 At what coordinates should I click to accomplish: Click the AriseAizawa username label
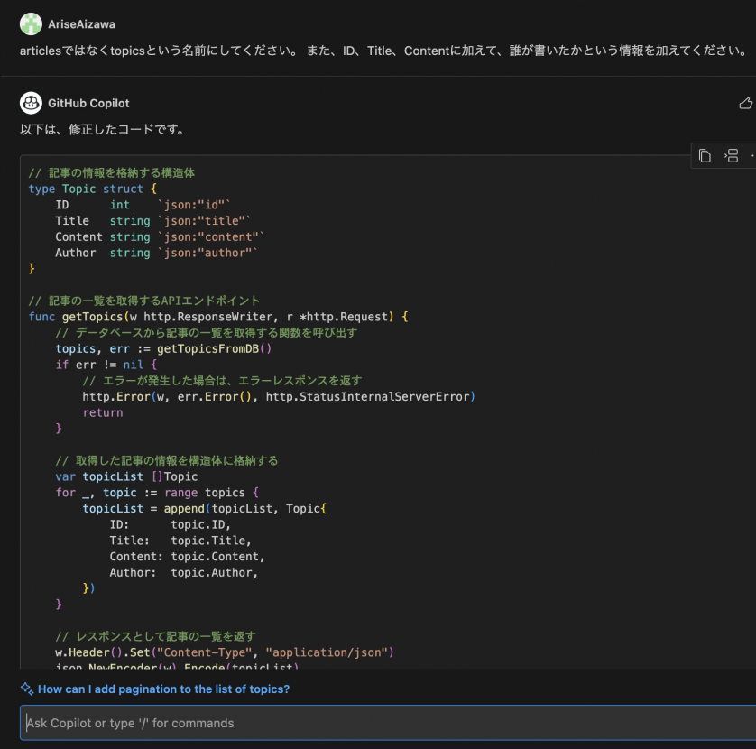point(79,23)
